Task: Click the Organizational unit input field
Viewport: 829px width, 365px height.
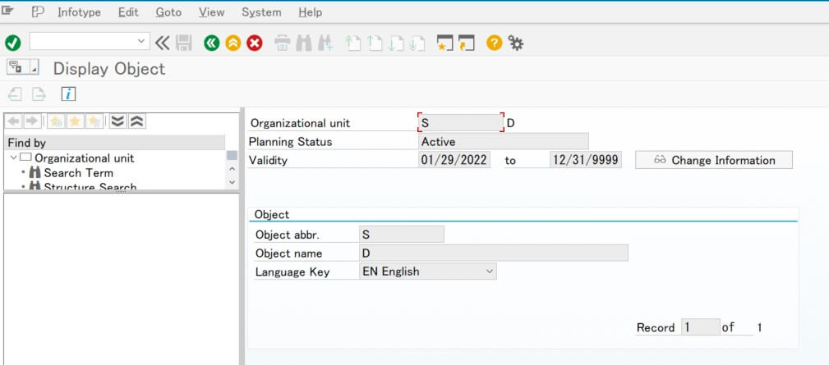Action: coord(460,123)
